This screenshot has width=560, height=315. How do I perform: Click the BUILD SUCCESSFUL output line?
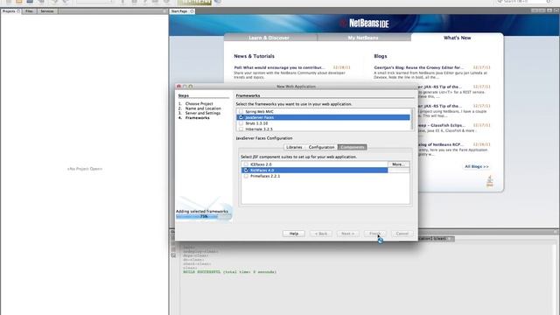click(230, 272)
